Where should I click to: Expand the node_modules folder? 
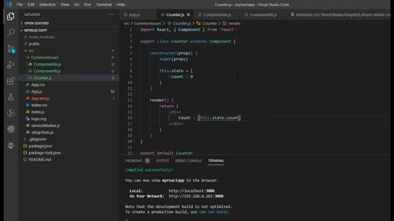coord(68,37)
